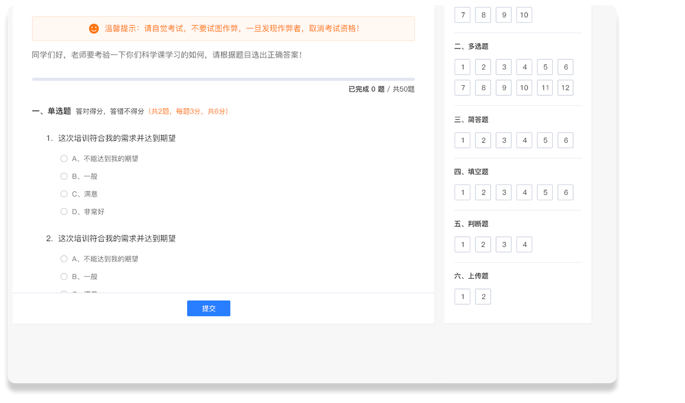
Task: Pick option C 满意 for question 1
Action: (64, 194)
